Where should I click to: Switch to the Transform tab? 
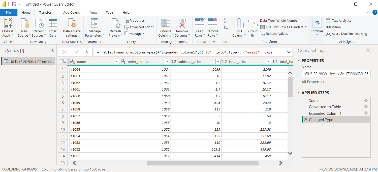47,12
